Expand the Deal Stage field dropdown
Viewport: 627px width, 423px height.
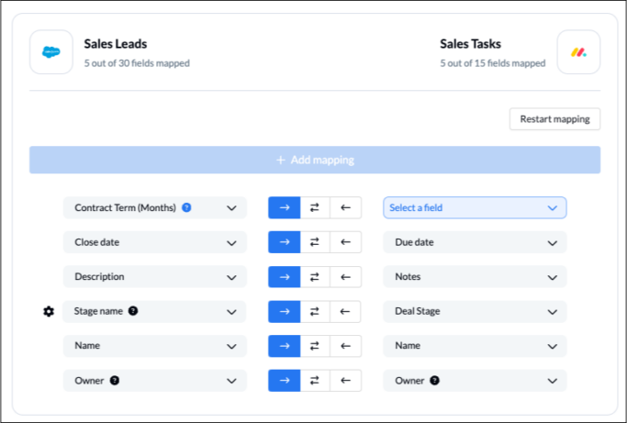coord(474,311)
